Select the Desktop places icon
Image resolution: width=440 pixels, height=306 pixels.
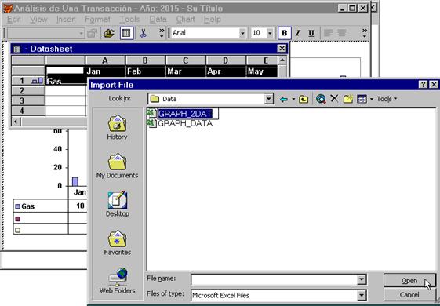118,204
